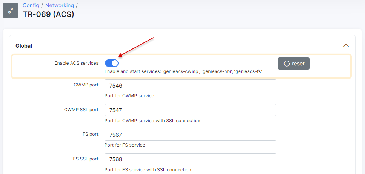The image size is (365, 174).
Task: Click the TR-069 (ACS) page title
Action: (x=48, y=14)
